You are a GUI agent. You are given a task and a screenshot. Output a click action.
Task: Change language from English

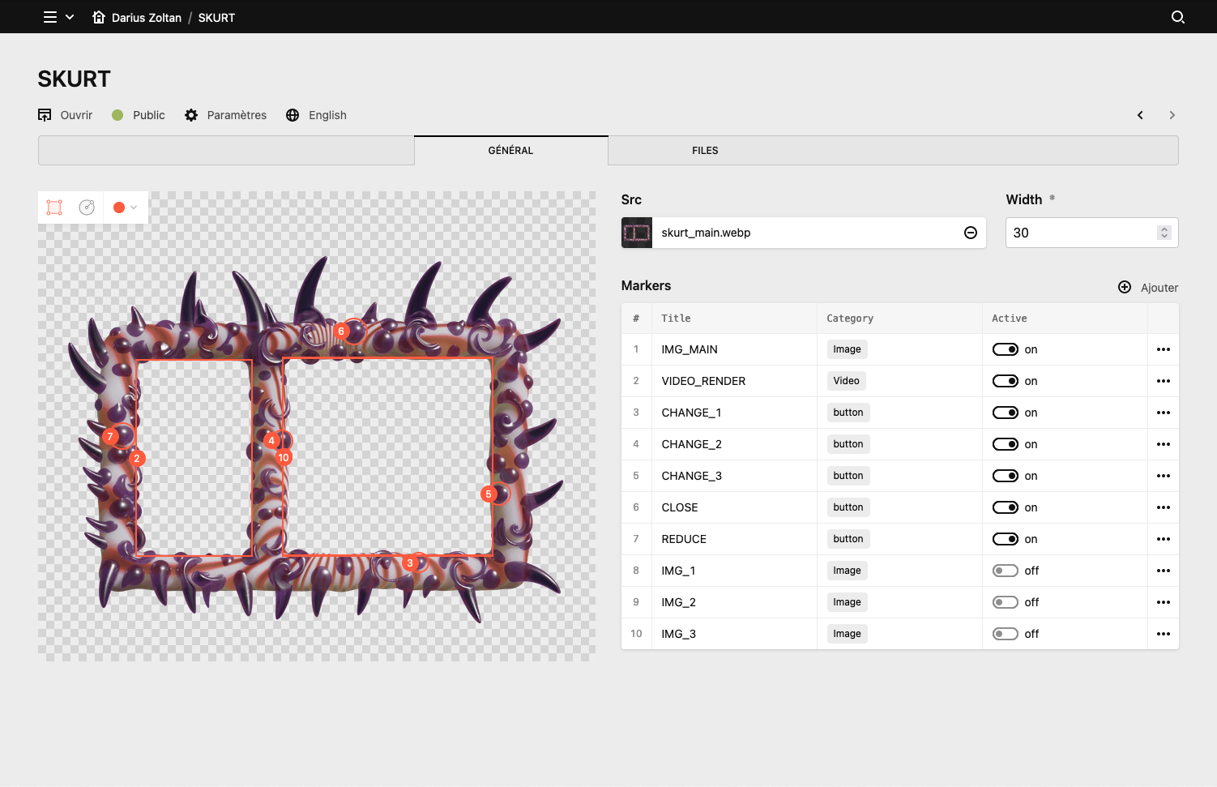(x=316, y=115)
